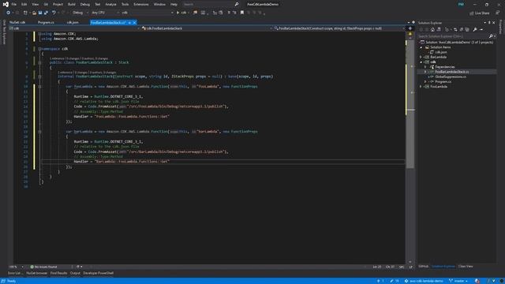Click the Live Share button
Image resolution: width=505 pixels, height=284 pixels.
480,13
